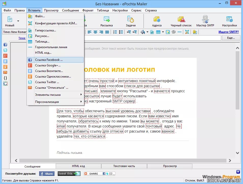Choose Ссылка Twitter ... menu entry
The height and width of the screenshot is (184, 243).
coord(55,82)
